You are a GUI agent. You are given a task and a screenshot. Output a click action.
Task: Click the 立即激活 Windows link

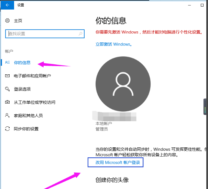point(113,44)
